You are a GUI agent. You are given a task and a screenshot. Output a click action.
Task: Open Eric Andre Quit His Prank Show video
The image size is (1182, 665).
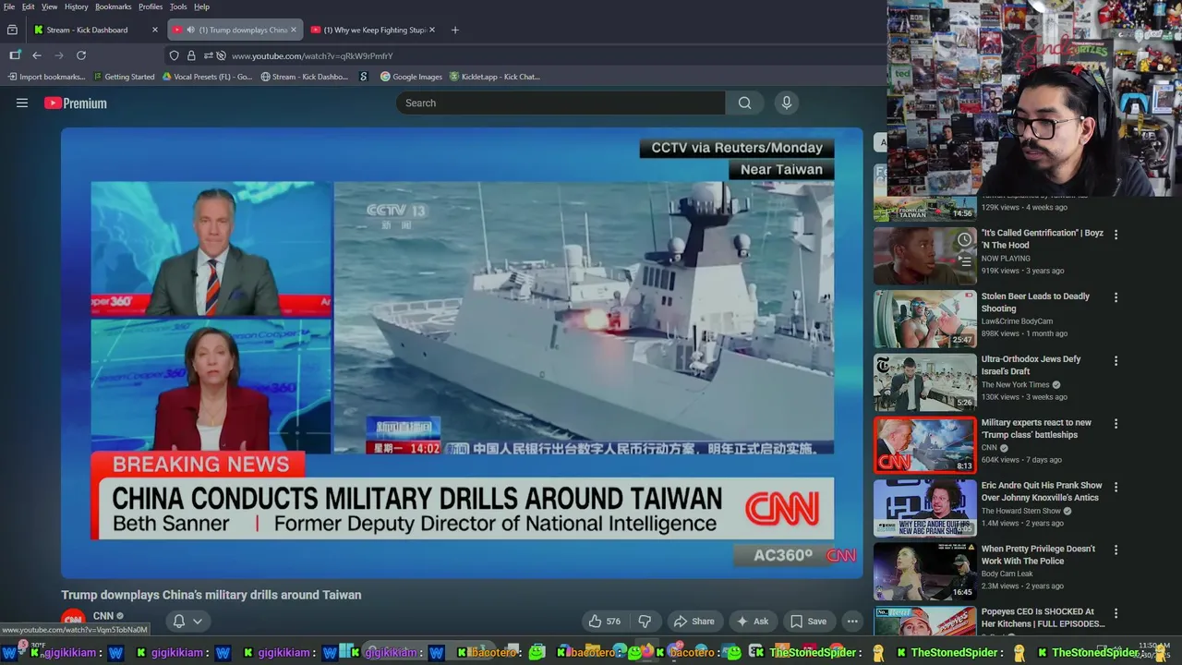point(1042,491)
